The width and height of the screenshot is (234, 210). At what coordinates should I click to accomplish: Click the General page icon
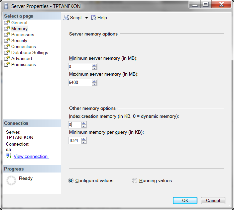7,23
